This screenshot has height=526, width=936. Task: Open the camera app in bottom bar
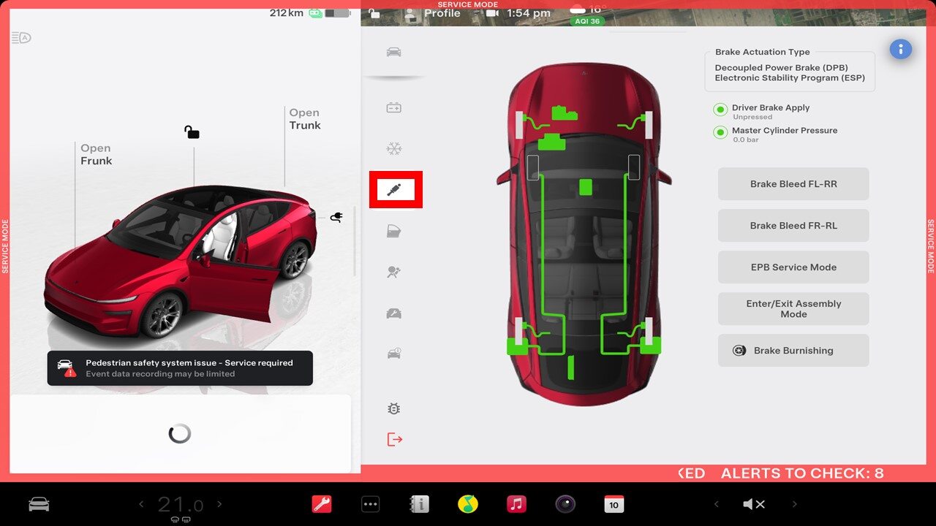pyautogui.click(x=565, y=504)
